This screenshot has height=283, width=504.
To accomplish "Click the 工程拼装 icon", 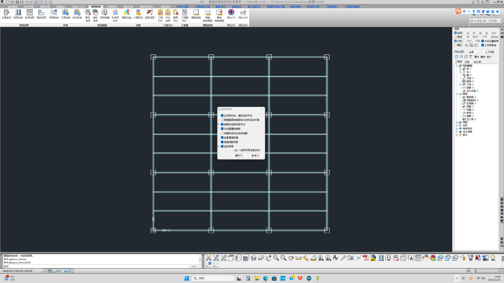I will 66,14.
